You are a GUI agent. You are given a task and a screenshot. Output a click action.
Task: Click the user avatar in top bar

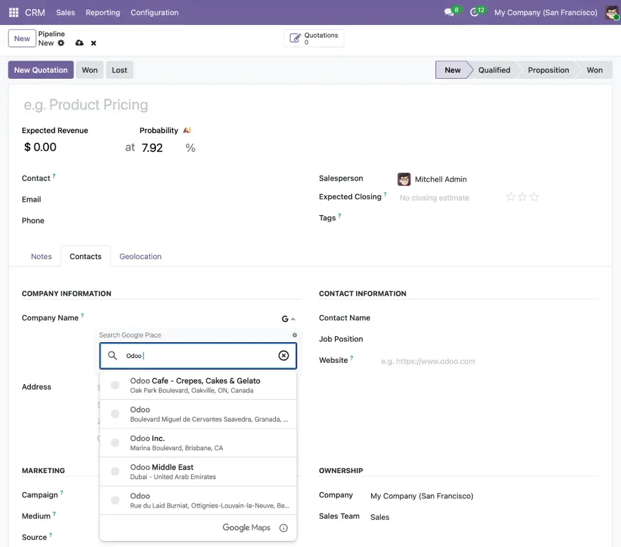pyautogui.click(x=613, y=12)
